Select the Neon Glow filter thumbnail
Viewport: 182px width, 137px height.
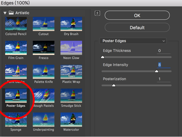pyautogui.click(x=71, y=48)
